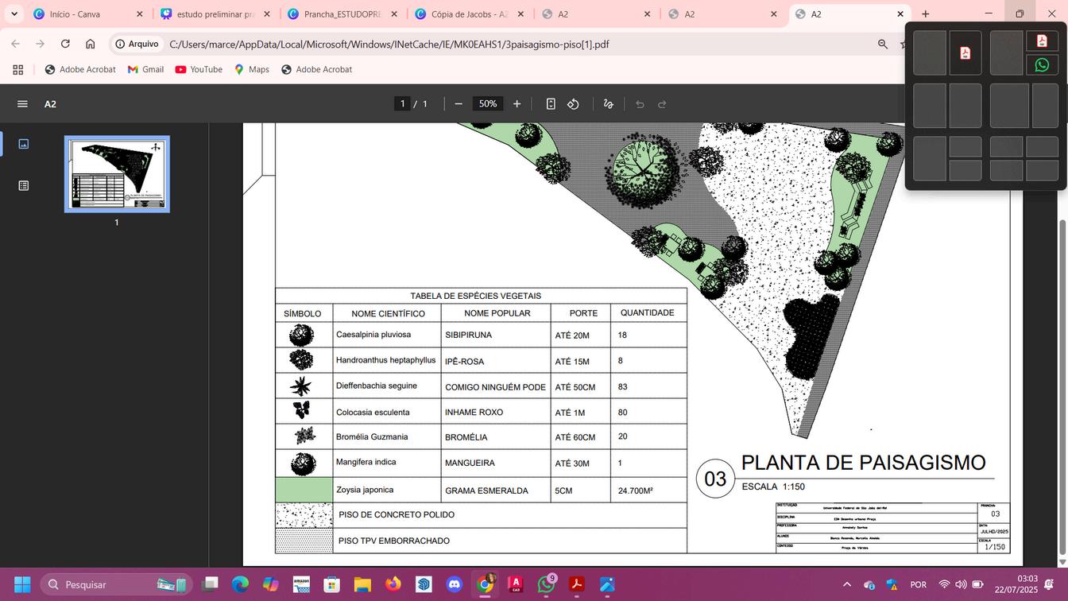Viewport: 1068px width, 601px height.
Task: Open Microsoft Store from the taskbar
Action: tap(332, 585)
